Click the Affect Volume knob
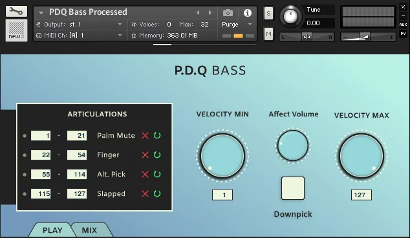 (x=293, y=146)
